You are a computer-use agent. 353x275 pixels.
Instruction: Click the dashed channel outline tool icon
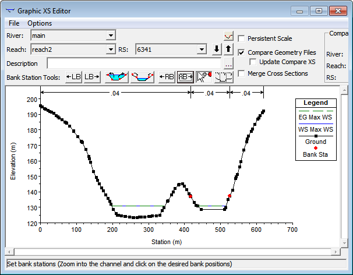(224, 77)
